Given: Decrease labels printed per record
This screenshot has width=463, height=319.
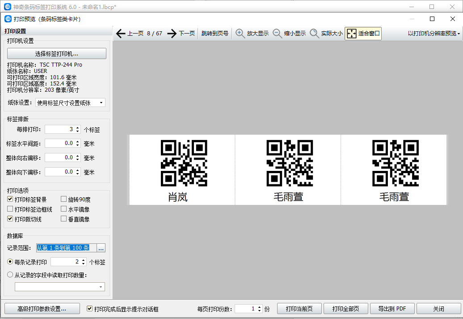Looking at the screenshot, I should (x=84, y=264).
